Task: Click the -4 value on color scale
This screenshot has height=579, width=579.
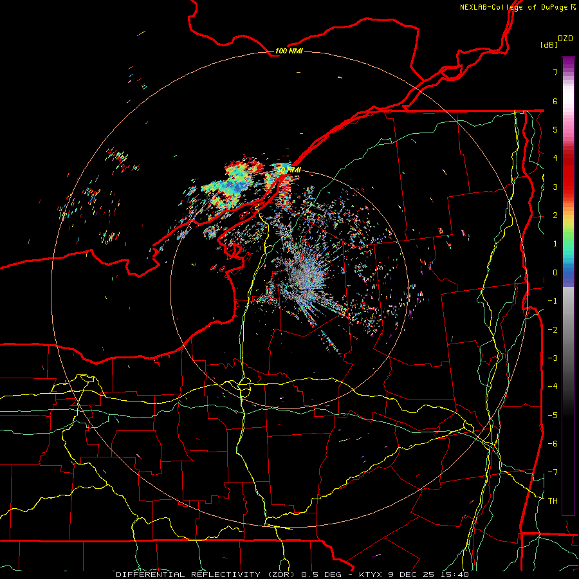Action: [553, 387]
